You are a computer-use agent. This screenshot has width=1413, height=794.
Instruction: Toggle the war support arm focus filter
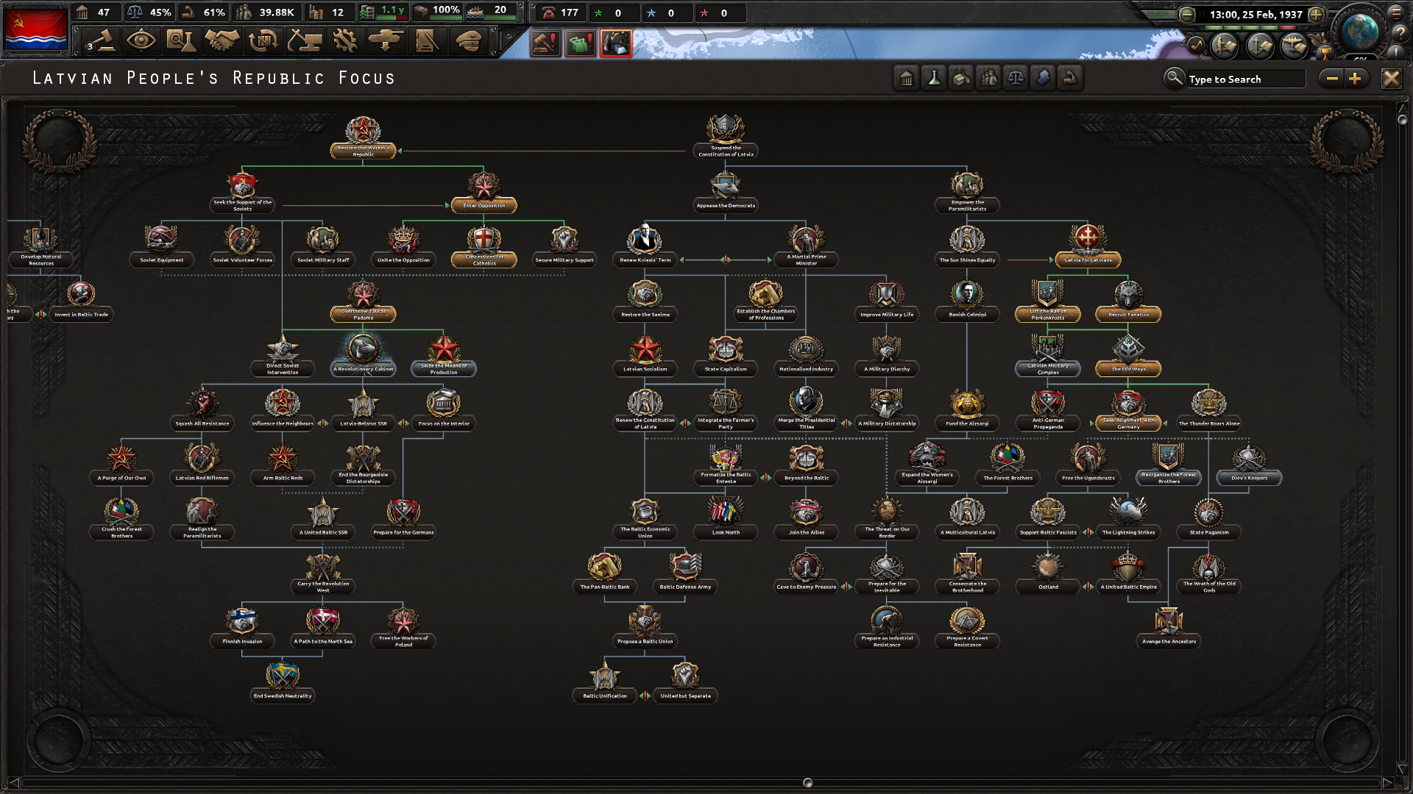click(1070, 78)
